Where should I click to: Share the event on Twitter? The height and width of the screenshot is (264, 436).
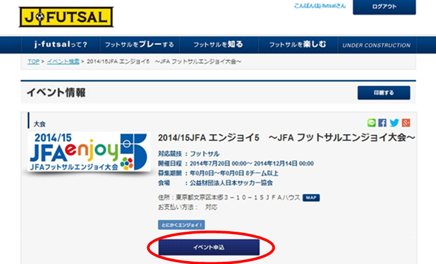(394, 123)
